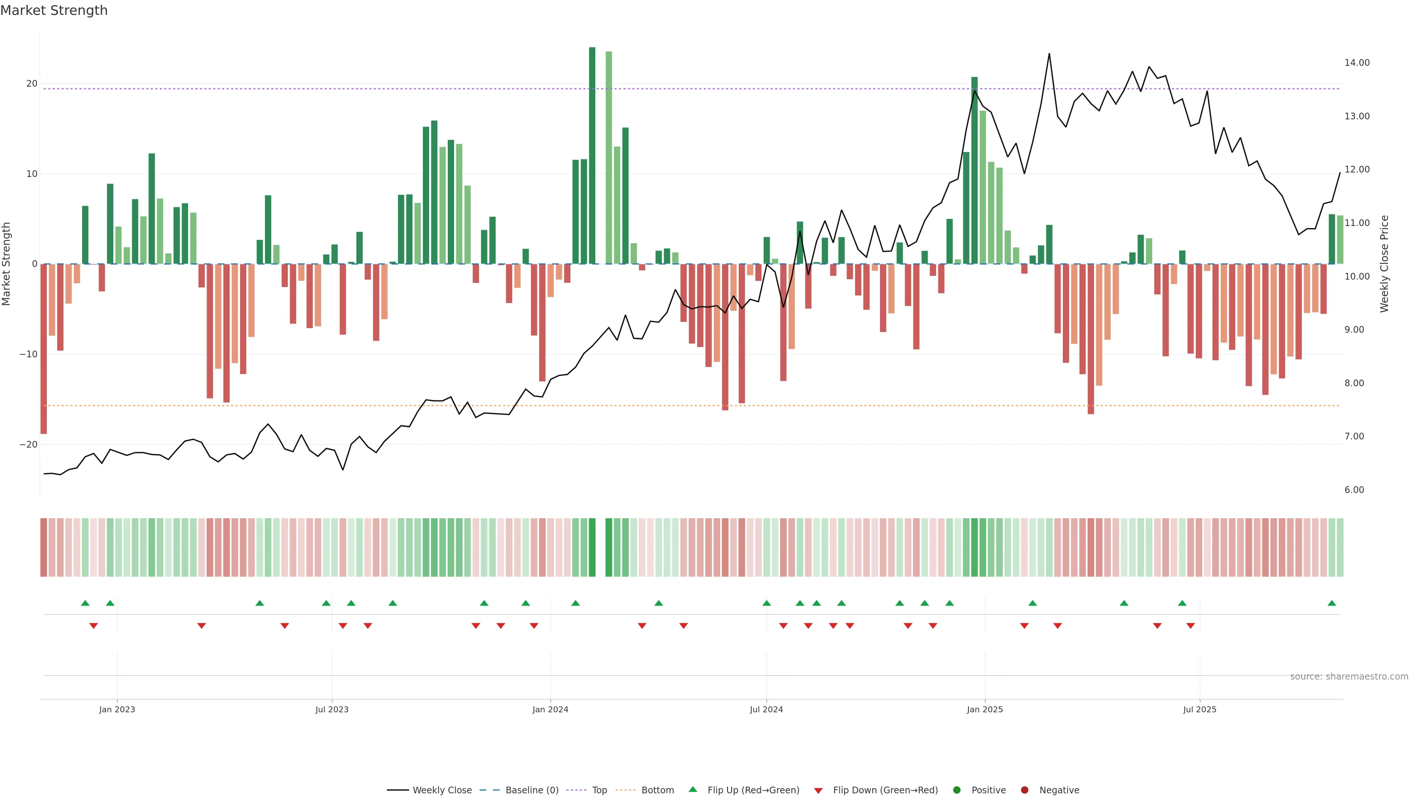
Task: Click the earliest red flip-down marker before Jan 2023
Action: [94, 626]
